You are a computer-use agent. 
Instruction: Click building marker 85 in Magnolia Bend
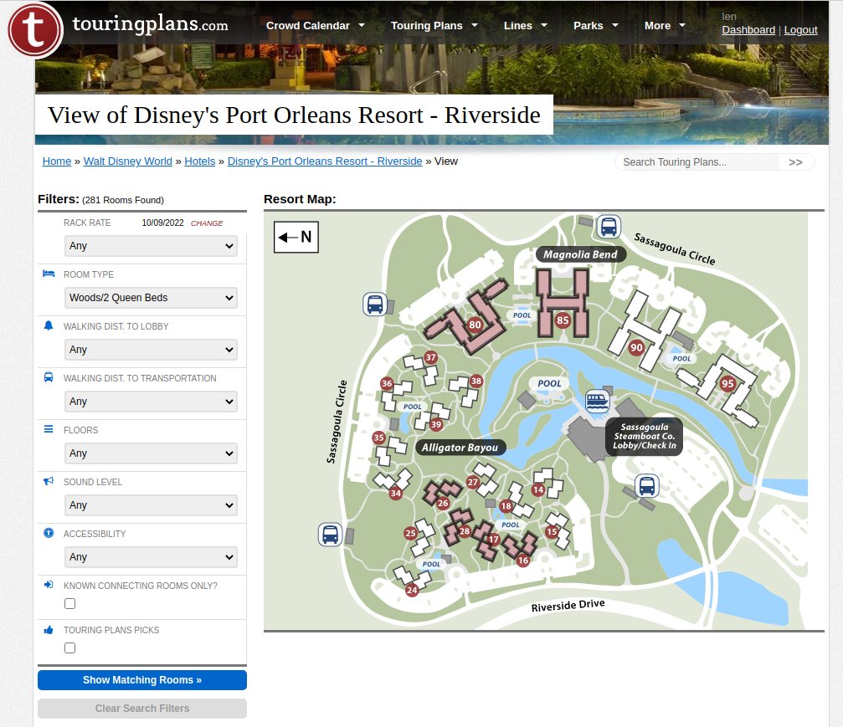point(563,320)
